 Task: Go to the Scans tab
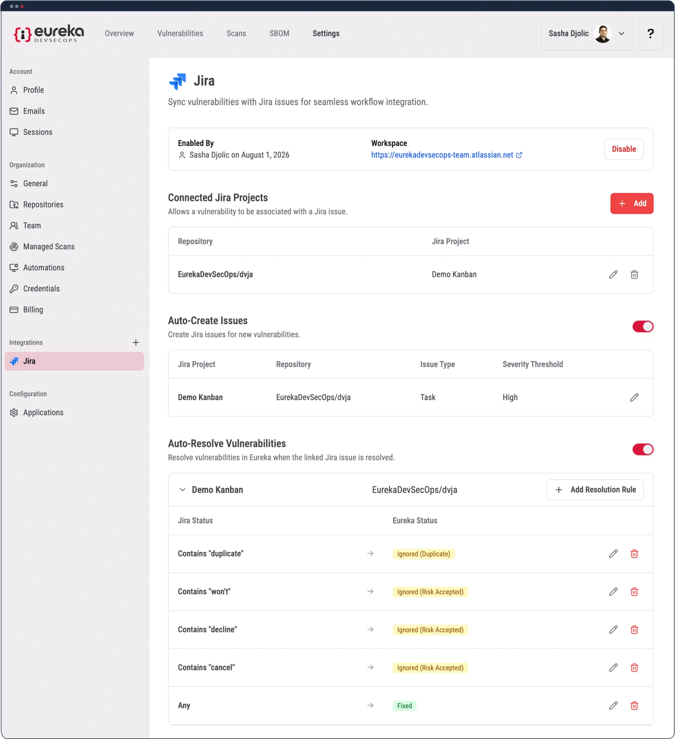click(236, 33)
